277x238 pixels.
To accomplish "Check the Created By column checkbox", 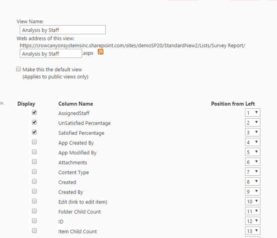I will pyautogui.click(x=34, y=191).
